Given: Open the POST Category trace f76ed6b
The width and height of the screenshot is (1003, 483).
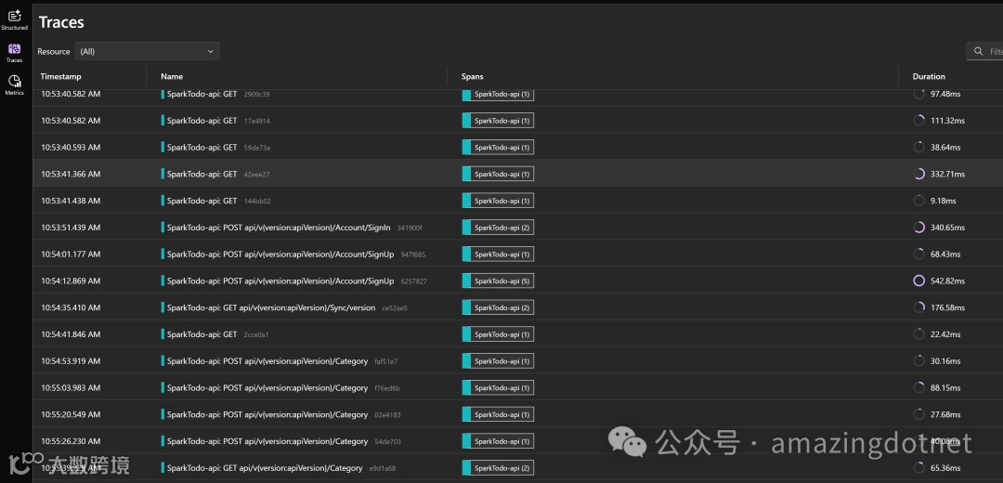Looking at the screenshot, I should coord(280,387).
